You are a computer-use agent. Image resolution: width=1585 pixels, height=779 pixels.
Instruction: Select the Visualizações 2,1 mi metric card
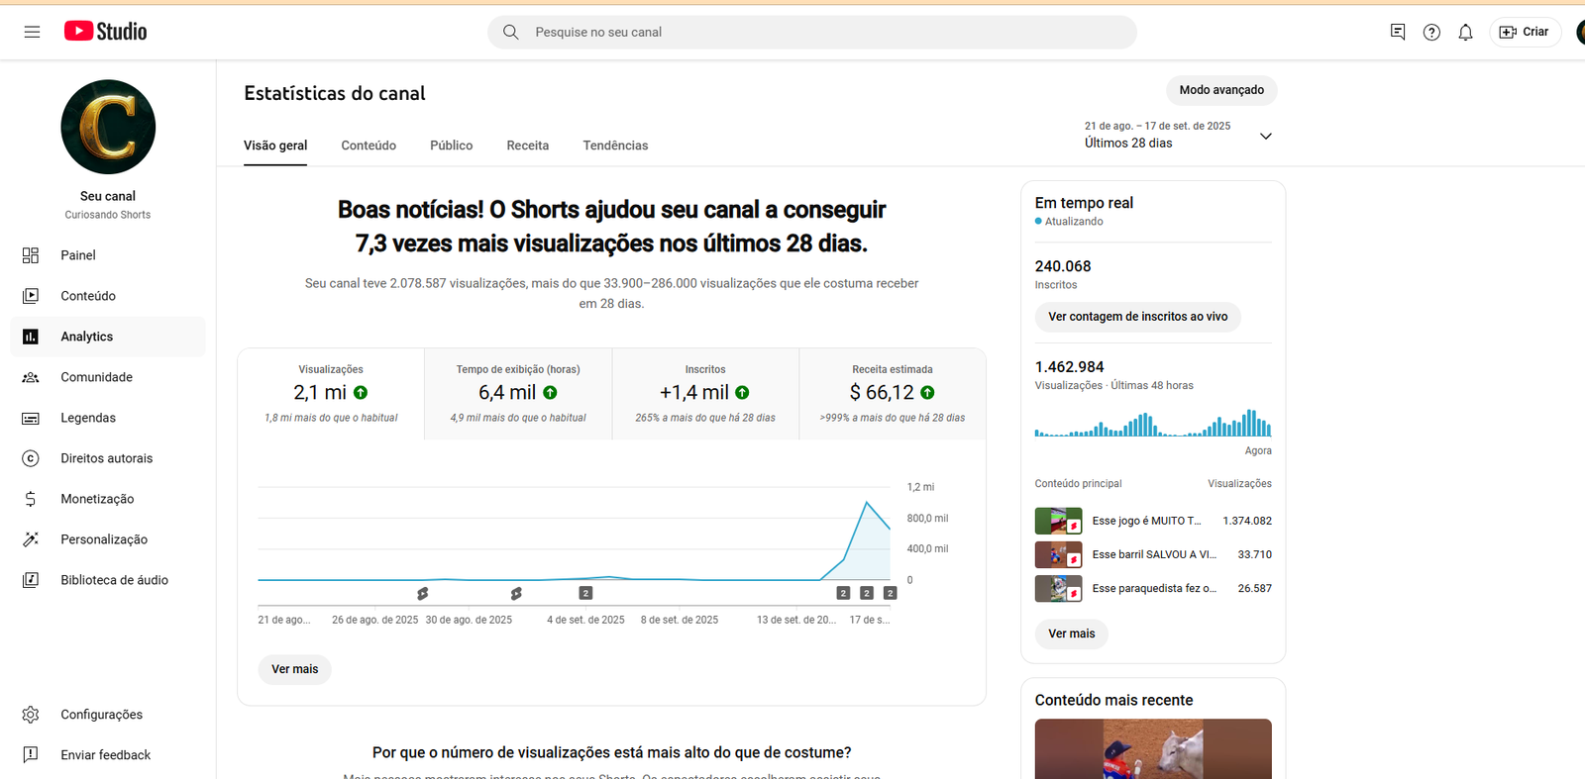tap(331, 394)
